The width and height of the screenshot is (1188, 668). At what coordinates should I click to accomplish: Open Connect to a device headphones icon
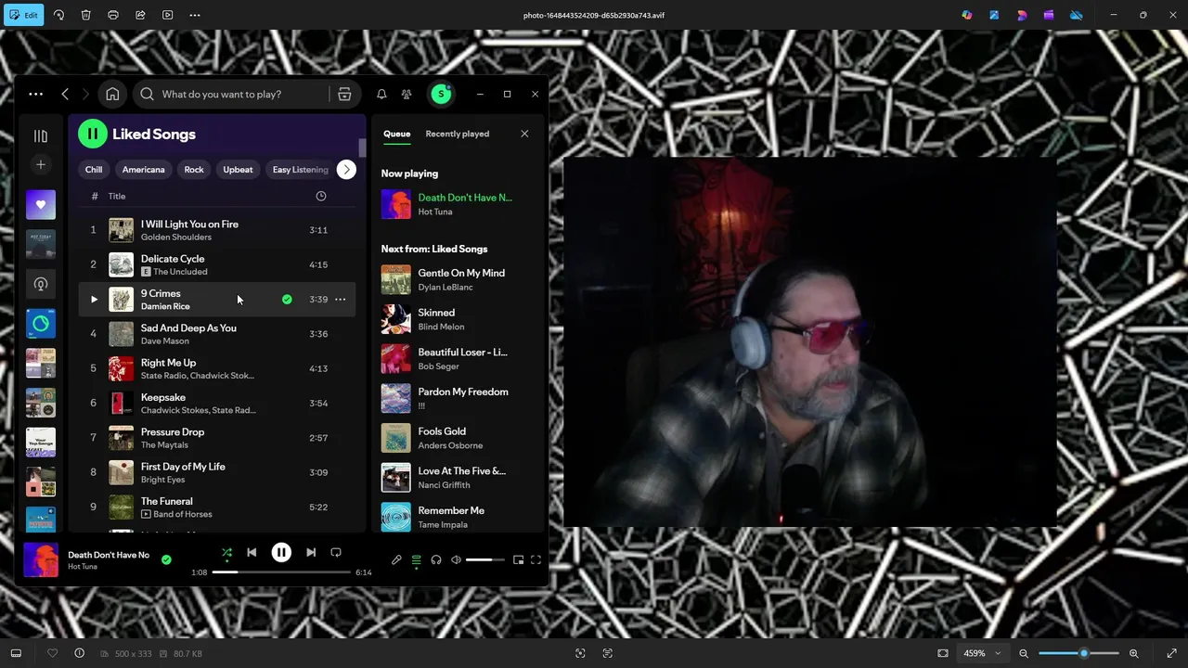point(436,559)
